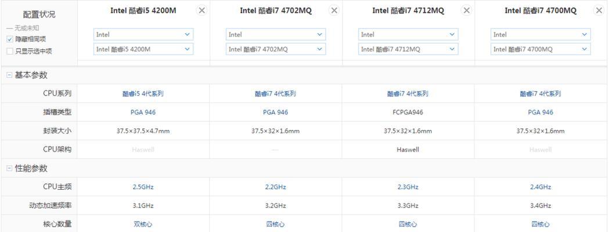The height and width of the screenshot is (232, 609).
Task: Click 四核心 link under 4700MQ
Action: click(540, 224)
